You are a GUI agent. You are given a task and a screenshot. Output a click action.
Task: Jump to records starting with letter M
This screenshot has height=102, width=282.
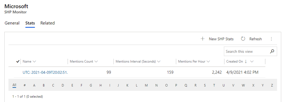click(146, 85)
